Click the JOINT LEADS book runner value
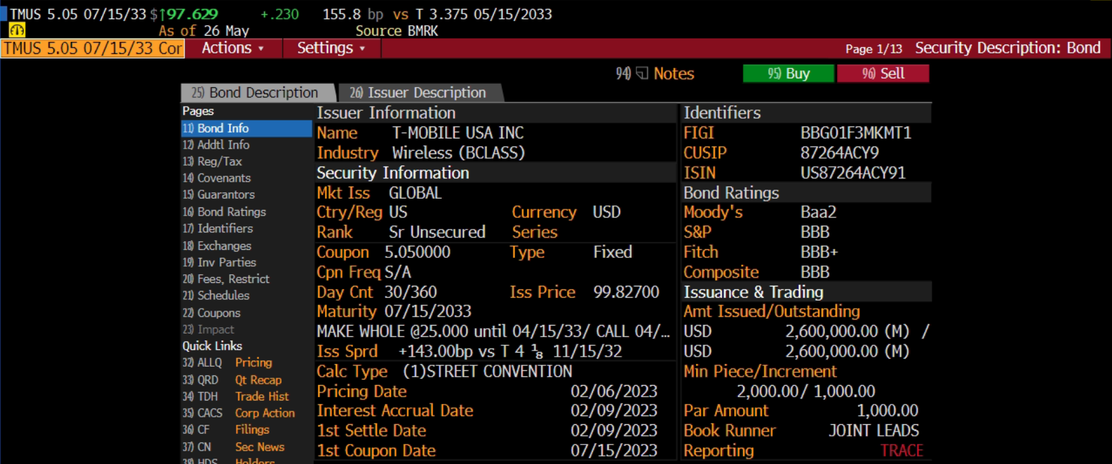The width and height of the screenshot is (1112, 464). click(874, 430)
